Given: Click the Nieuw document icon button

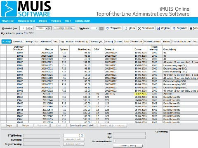Looking at the screenshot, I should pyautogui.click(x=130, y=28).
